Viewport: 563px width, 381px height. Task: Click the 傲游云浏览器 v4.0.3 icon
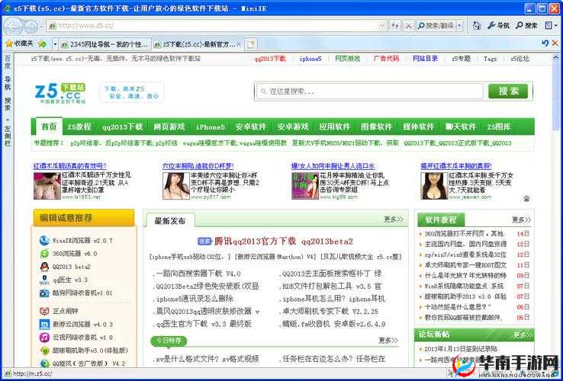(44, 325)
